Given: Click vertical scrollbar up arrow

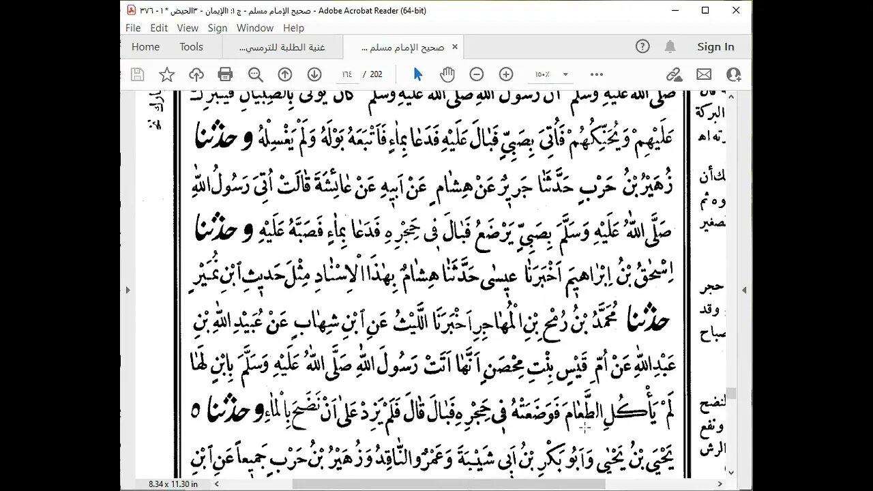Looking at the screenshot, I should coord(730,96).
